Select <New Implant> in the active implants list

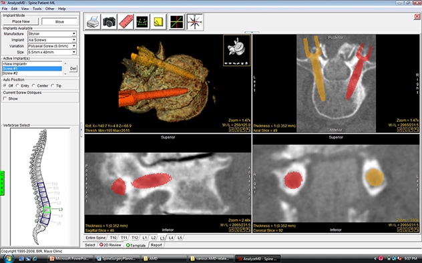[32, 64]
